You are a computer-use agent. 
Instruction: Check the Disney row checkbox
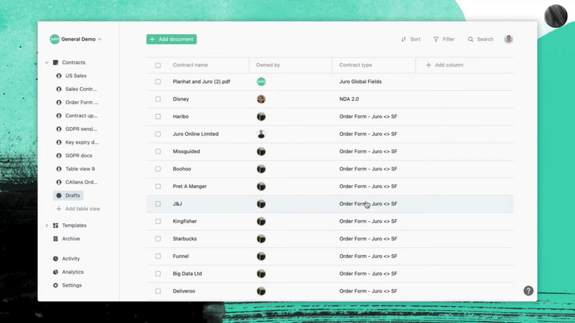coord(158,99)
